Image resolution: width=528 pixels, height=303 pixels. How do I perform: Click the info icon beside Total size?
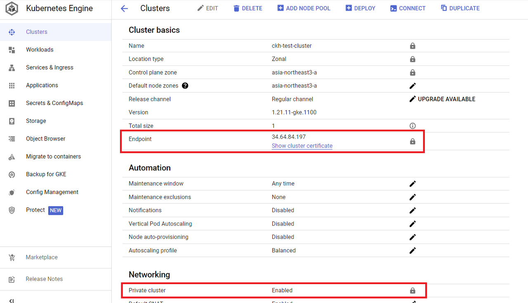coord(412,126)
